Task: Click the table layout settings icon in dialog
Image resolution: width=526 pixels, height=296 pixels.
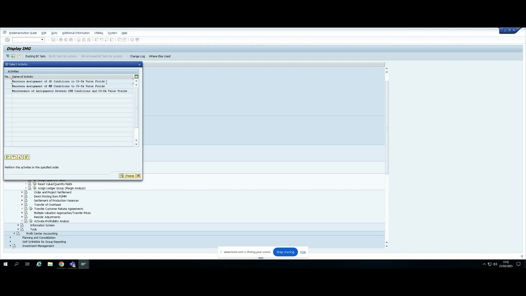Action: pyautogui.click(x=136, y=77)
